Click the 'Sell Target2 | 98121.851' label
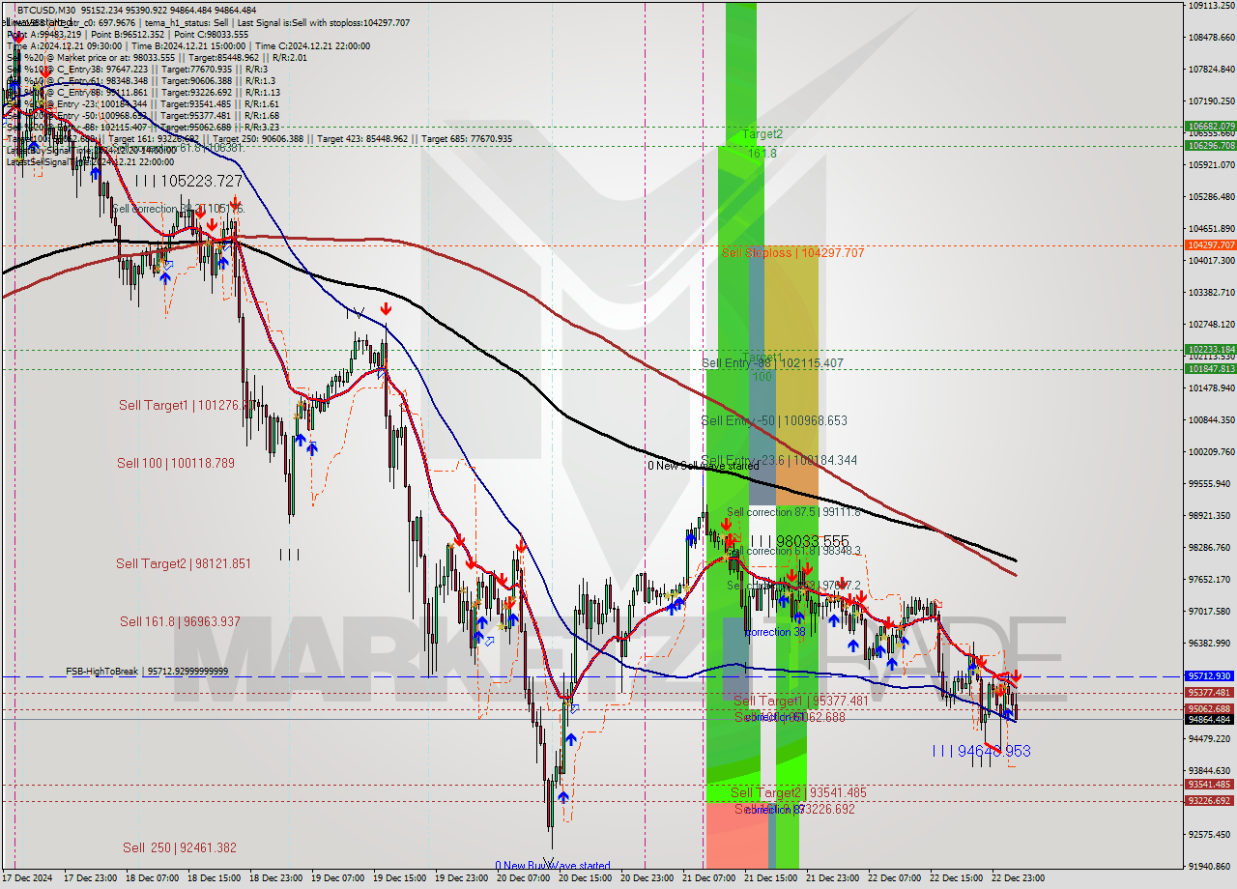Screen dimensions: 1237x889 click(184, 564)
